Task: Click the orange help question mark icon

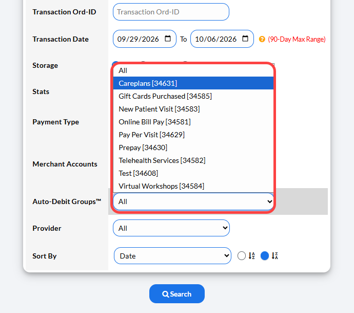Action: coord(262,39)
